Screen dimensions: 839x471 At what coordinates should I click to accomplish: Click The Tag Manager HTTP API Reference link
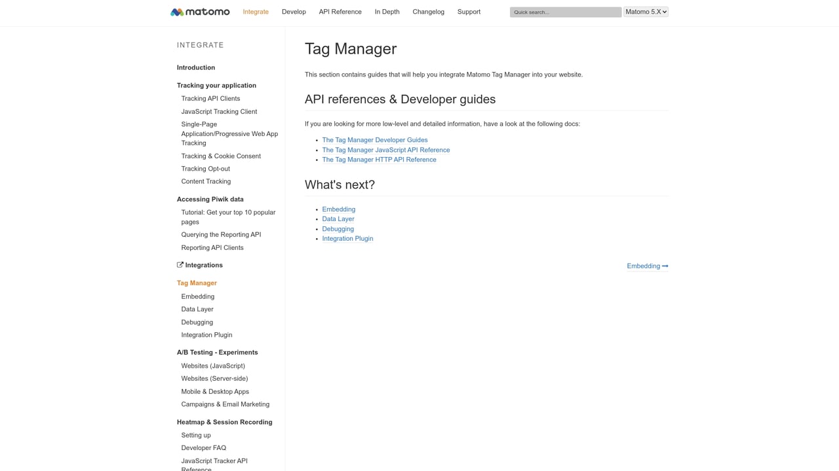click(x=379, y=159)
